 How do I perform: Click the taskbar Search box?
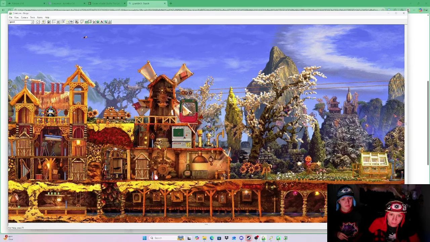[x=167, y=238]
